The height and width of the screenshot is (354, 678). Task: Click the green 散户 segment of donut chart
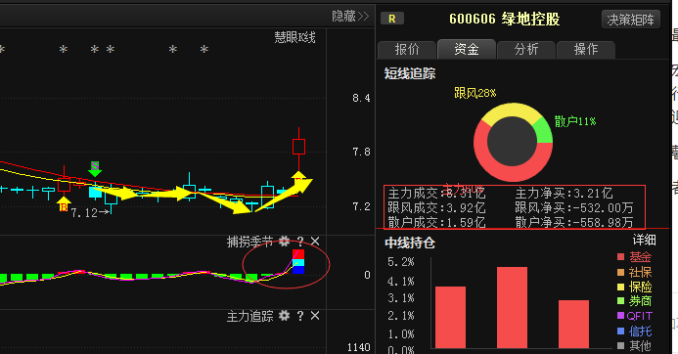544,131
